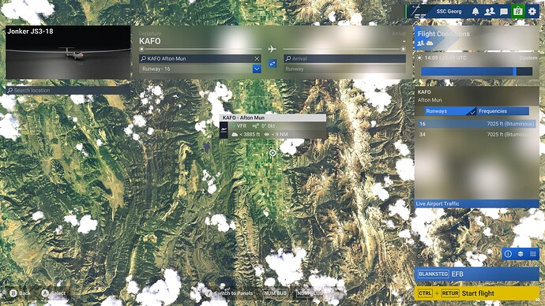Clear the KAFO Afton Mun departure field

click(257, 58)
